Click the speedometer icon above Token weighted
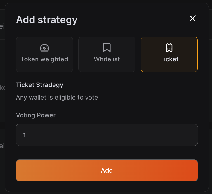 pos(44,48)
